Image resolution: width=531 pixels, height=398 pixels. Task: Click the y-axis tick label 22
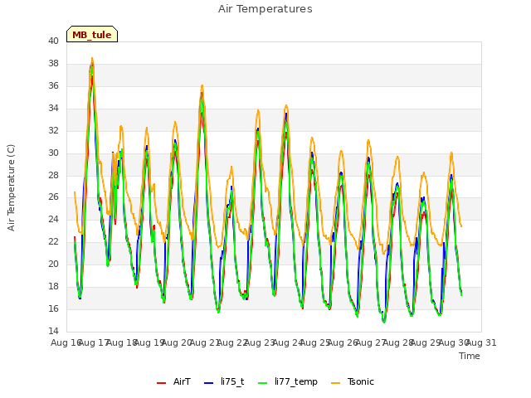[x=53, y=241]
